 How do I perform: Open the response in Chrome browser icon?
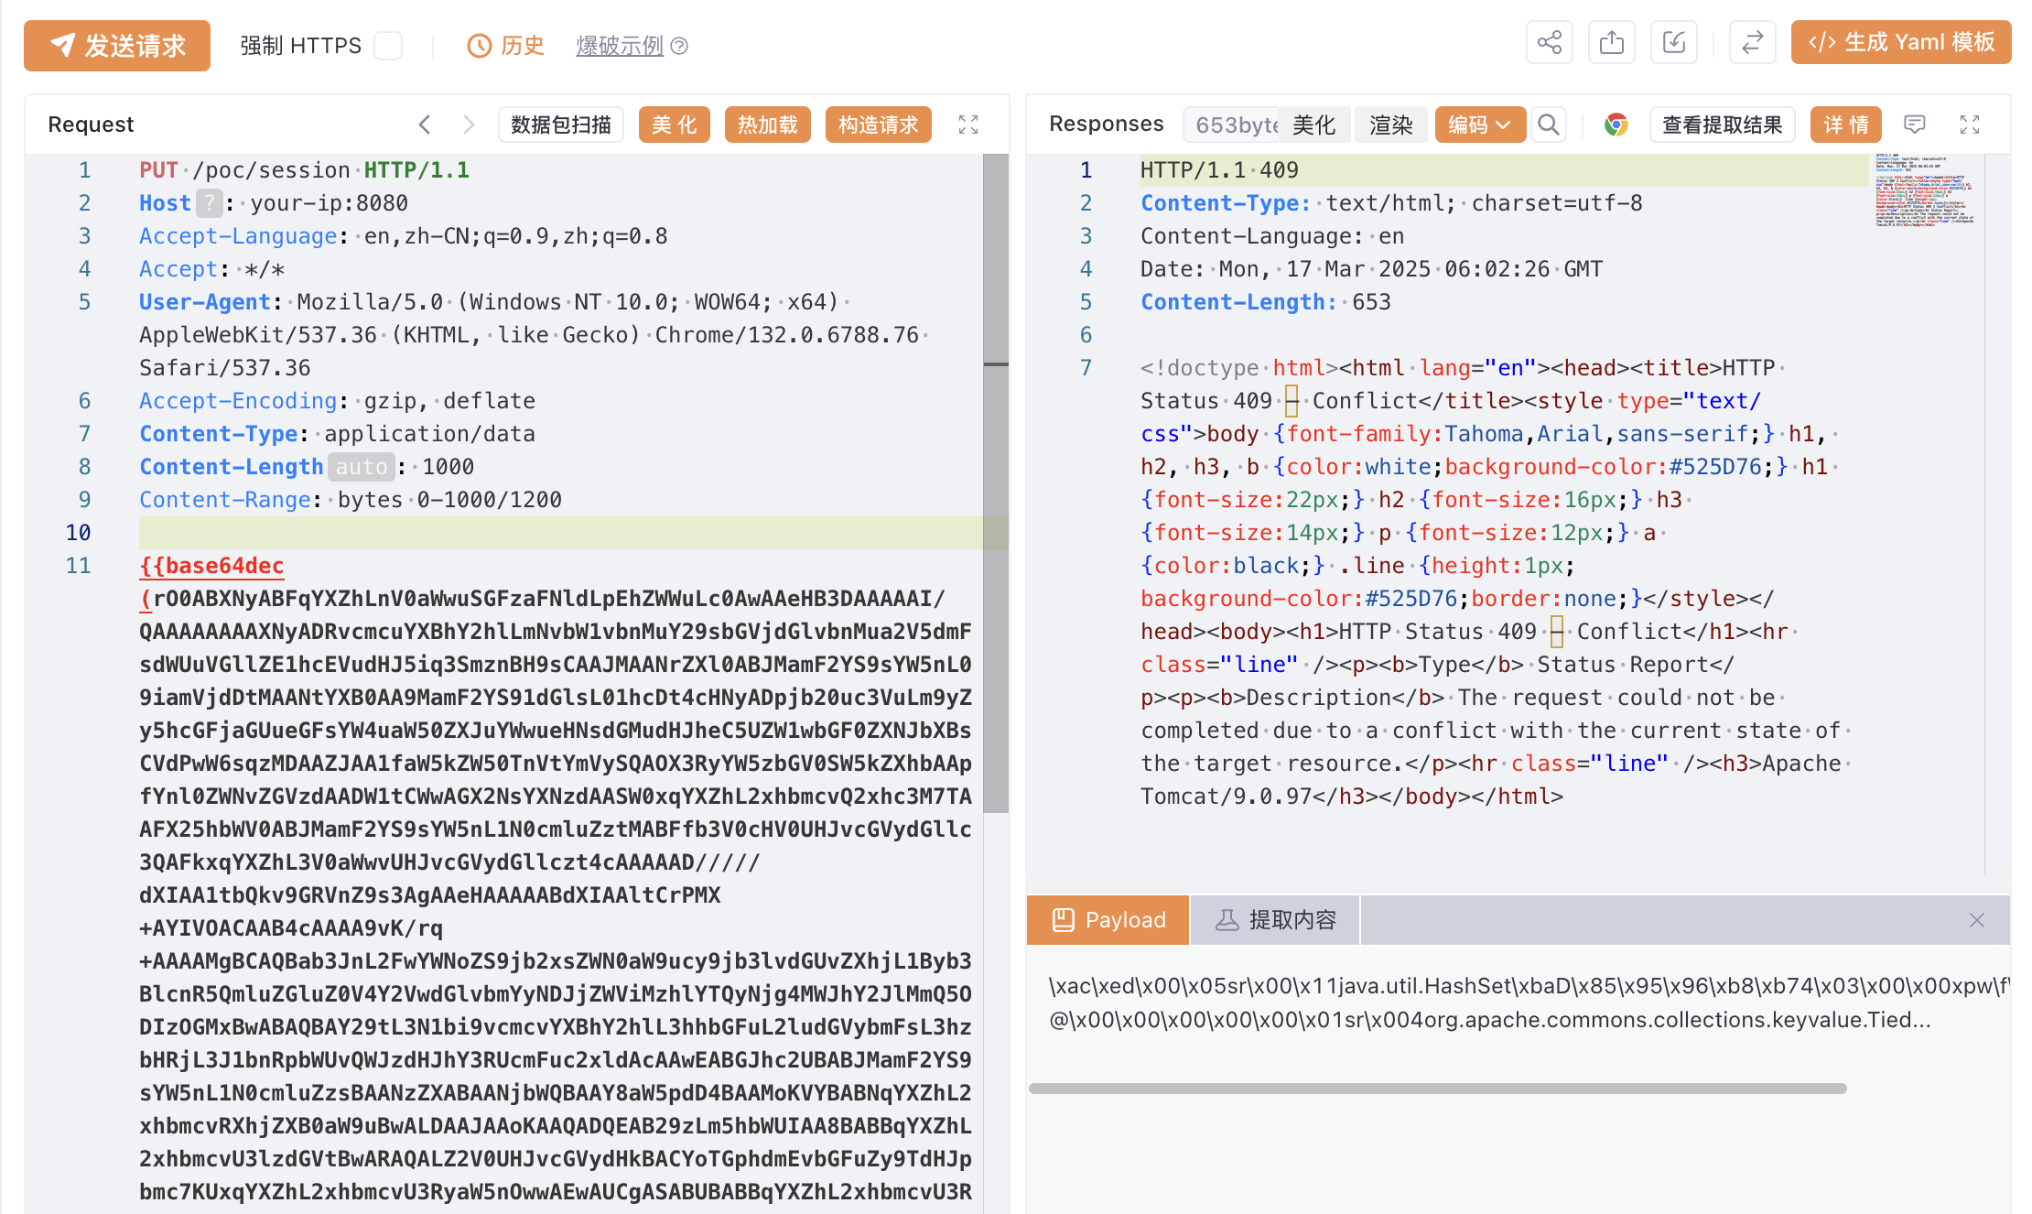(1616, 125)
